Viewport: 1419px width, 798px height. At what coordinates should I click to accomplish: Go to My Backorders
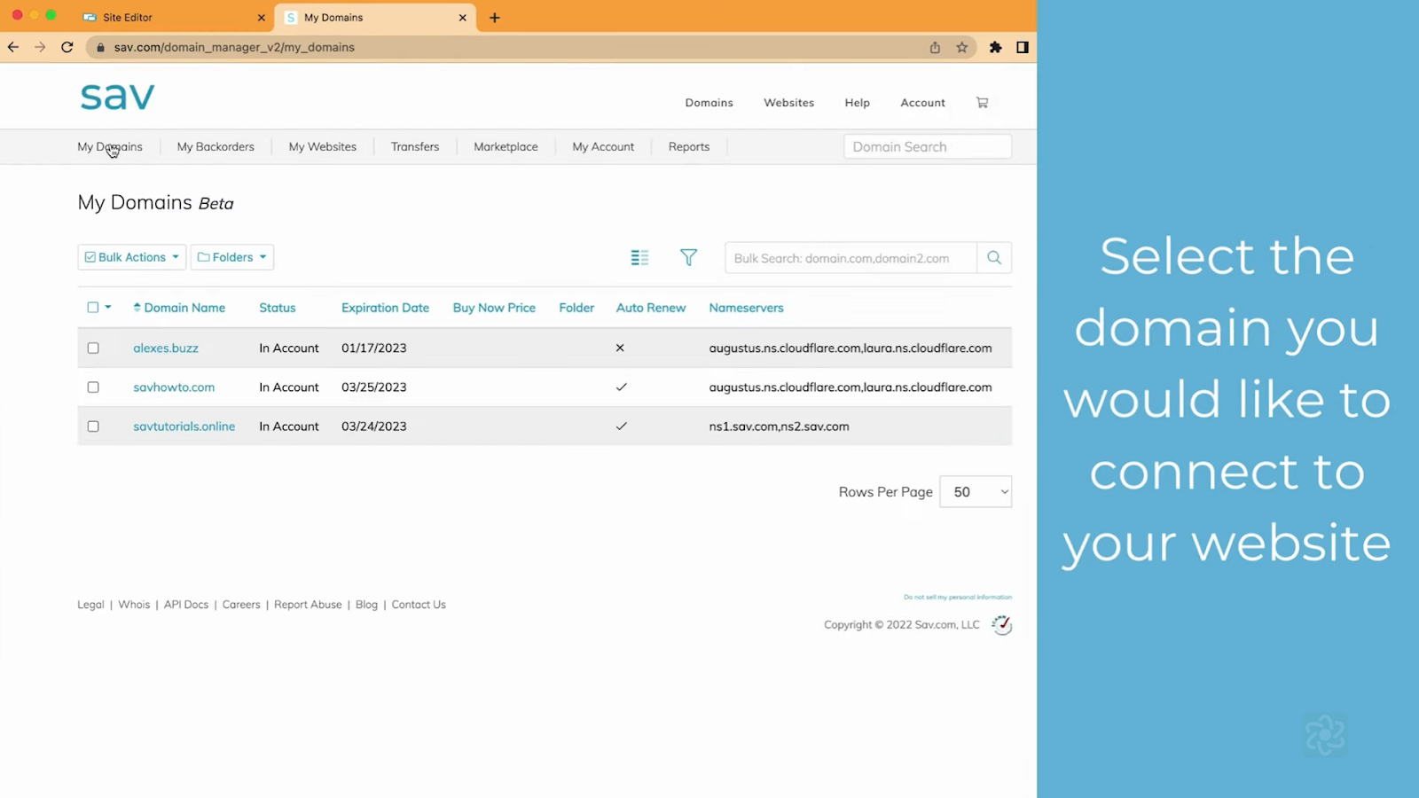[216, 147]
